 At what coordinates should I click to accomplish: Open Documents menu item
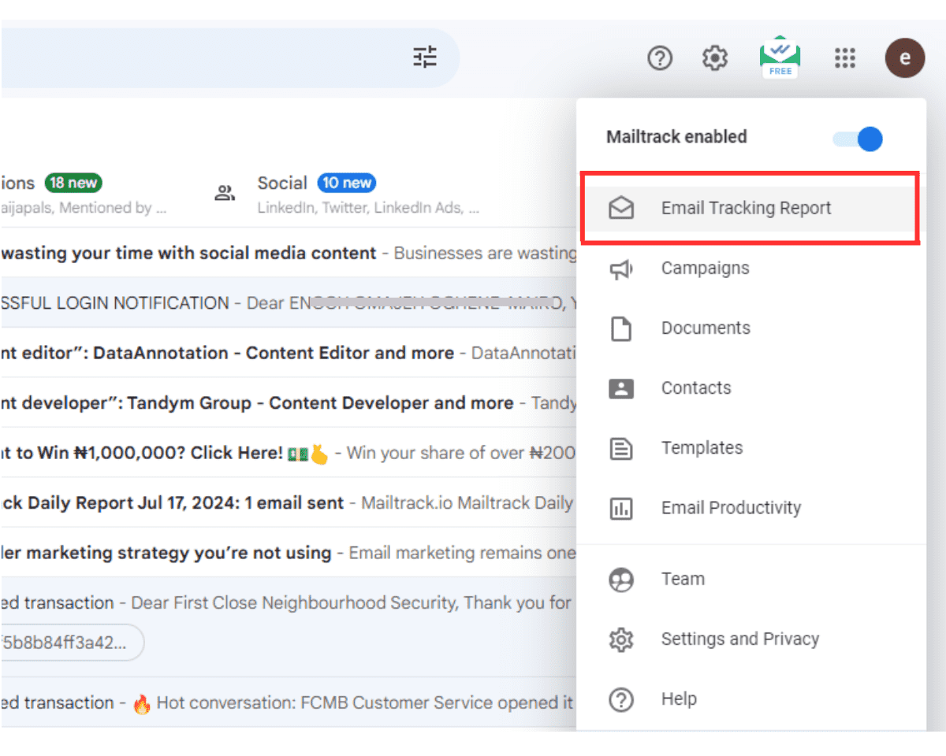(x=750, y=328)
